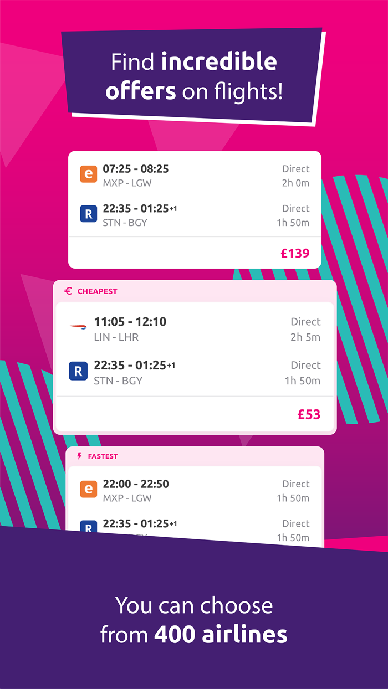This screenshot has height=689, width=388.
Task: Select the first flight offer card
Action: click(194, 208)
